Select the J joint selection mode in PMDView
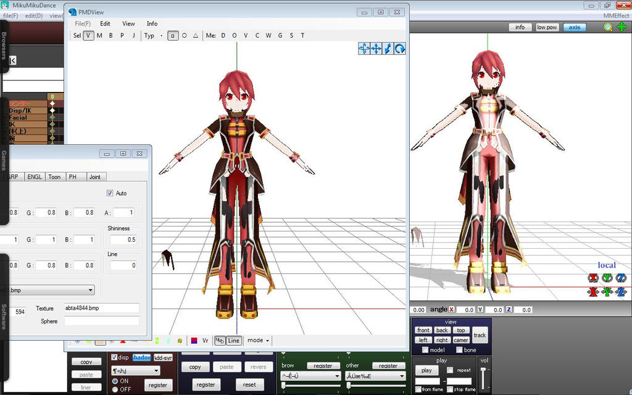Viewport: 632px width, 395px height. (x=133, y=35)
